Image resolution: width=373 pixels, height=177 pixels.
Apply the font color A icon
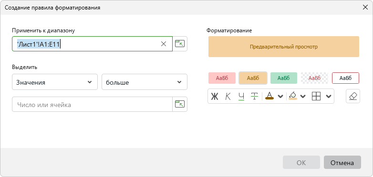(269, 96)
